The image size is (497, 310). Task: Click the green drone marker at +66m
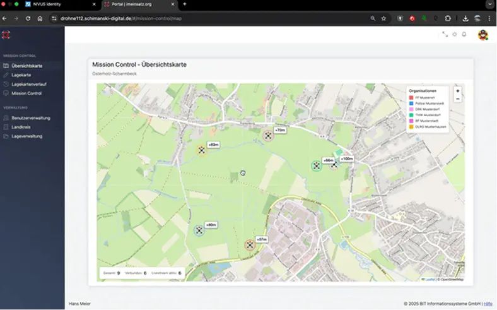[x=317, y=165]
